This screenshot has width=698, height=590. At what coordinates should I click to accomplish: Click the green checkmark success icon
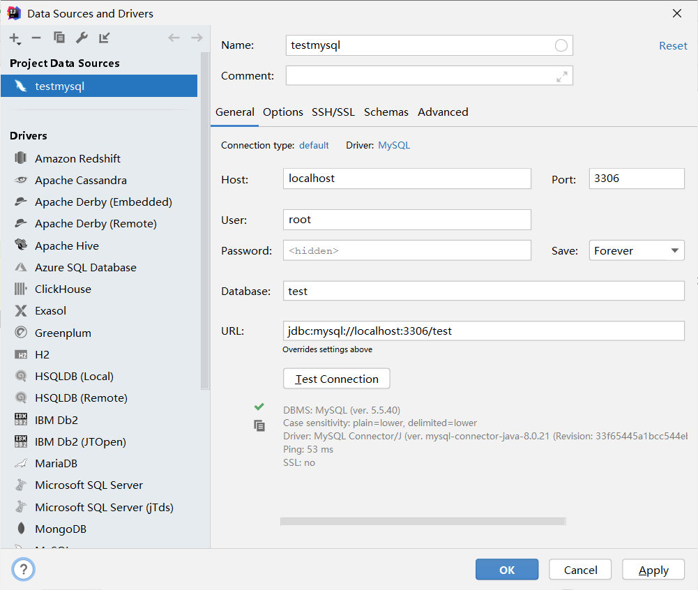pos(259,407)
